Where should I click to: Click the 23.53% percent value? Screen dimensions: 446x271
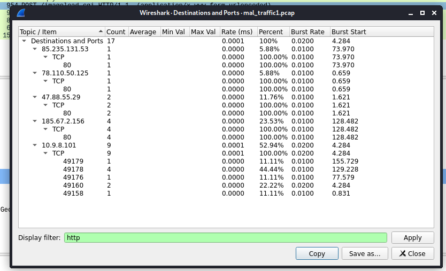[x=271, y=121]
